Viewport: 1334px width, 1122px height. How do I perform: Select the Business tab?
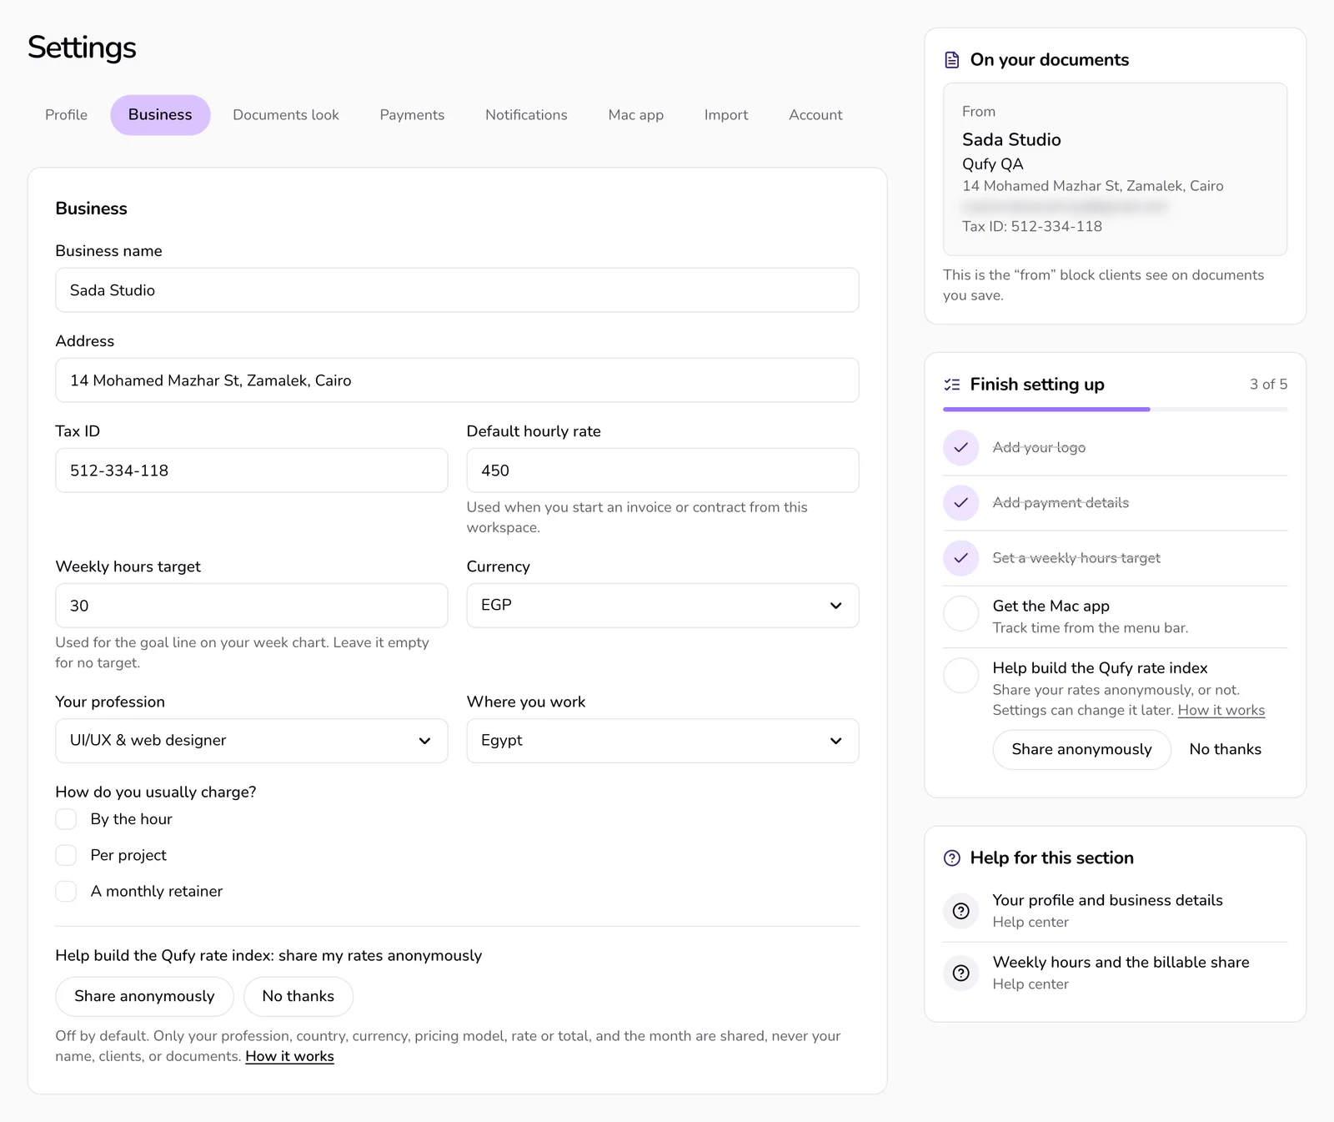160,115
